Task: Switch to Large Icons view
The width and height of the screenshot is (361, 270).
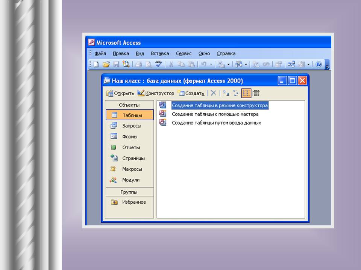Action: click(x=226, y=93)
